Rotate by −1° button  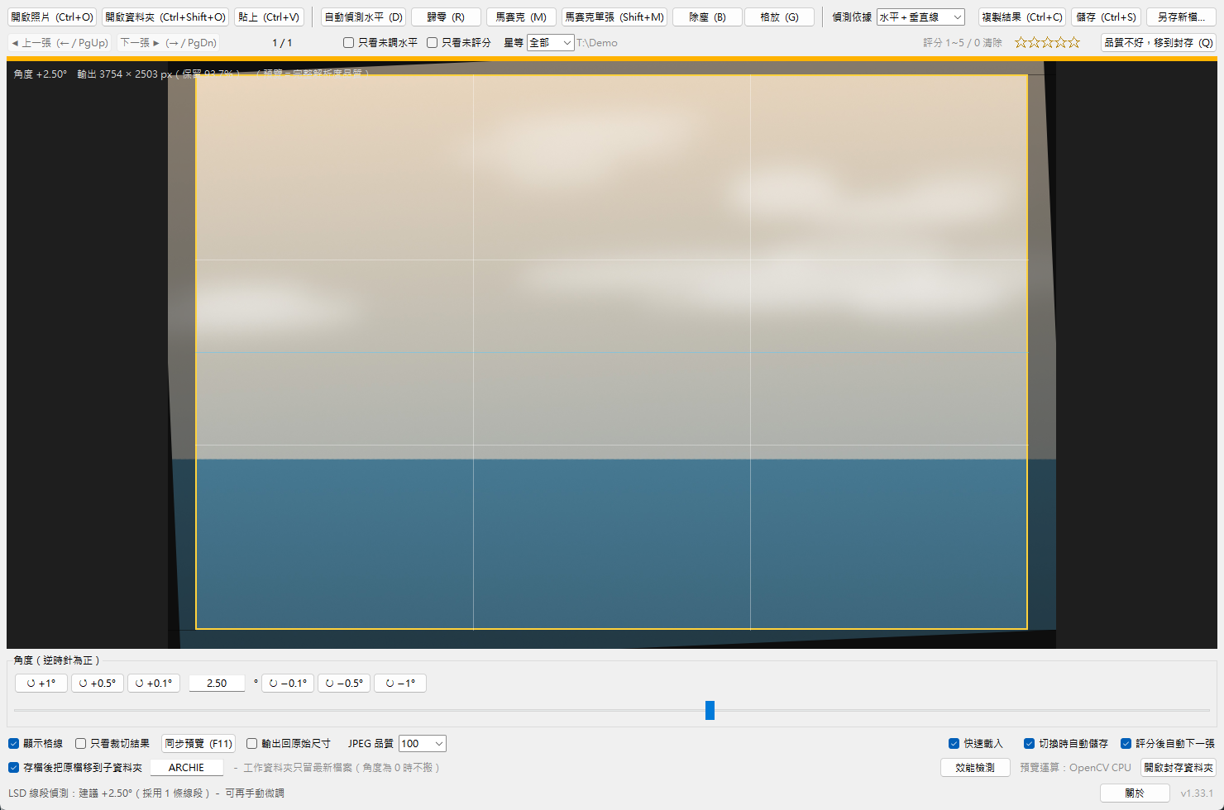coord(400,683)
